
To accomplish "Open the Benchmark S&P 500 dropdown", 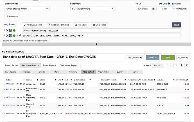I will click(x=93, y=9).
